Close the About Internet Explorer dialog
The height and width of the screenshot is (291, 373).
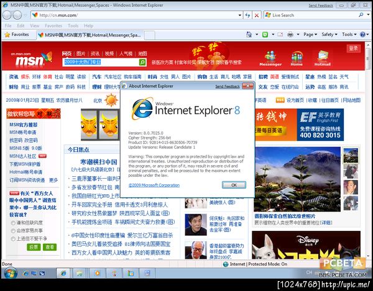point(247,86)
